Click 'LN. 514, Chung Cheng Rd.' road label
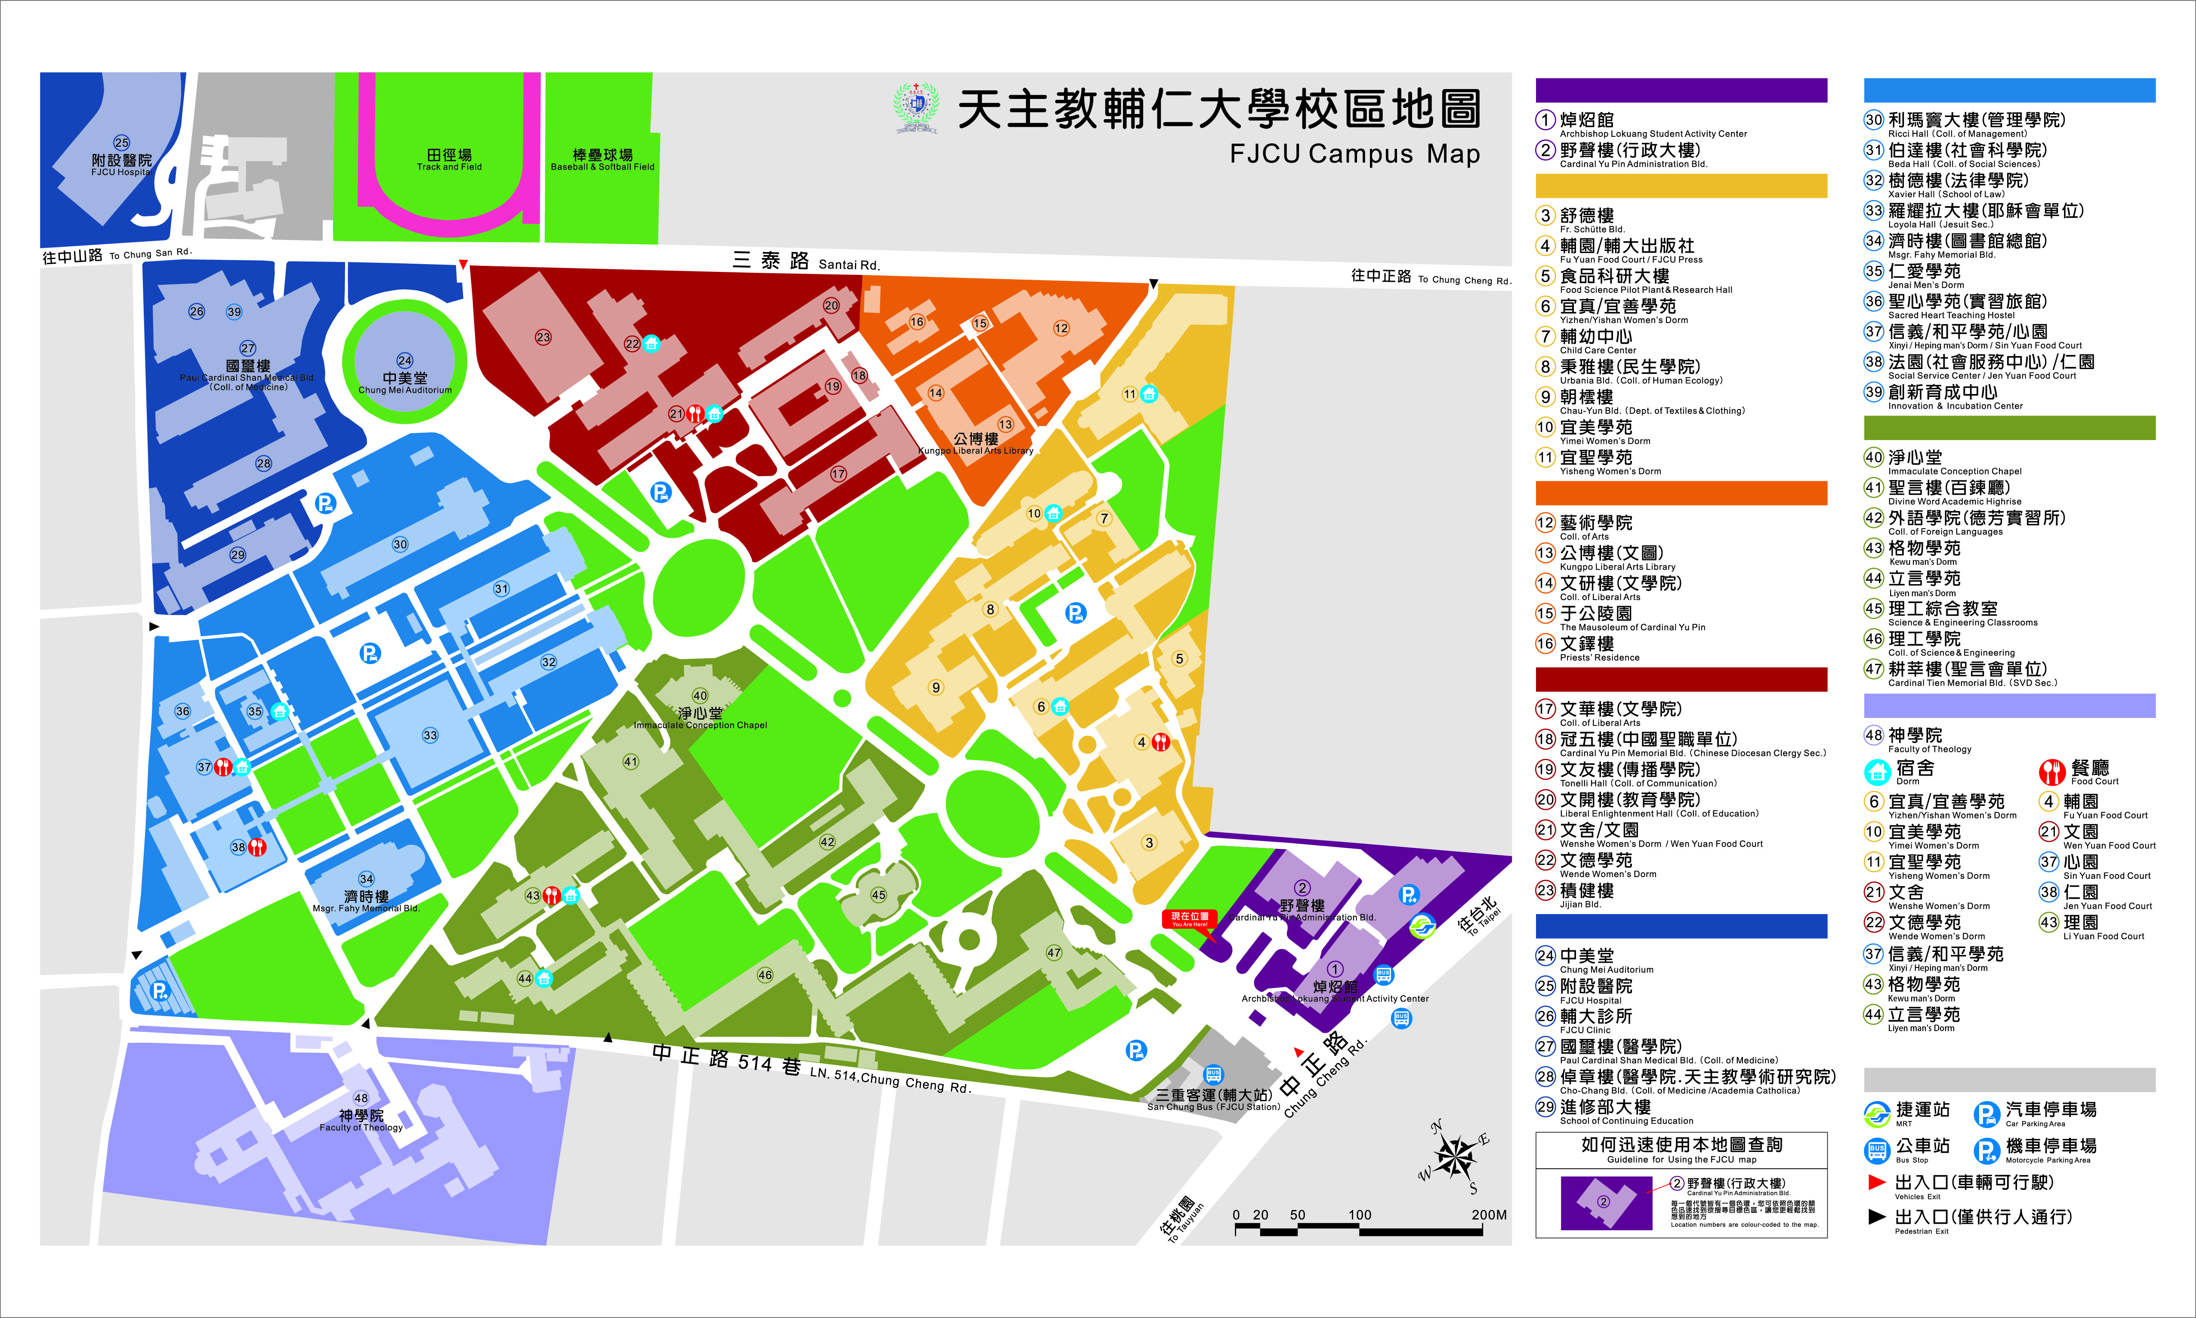Screen dimensions: 2196x1318 [890, 1081]
